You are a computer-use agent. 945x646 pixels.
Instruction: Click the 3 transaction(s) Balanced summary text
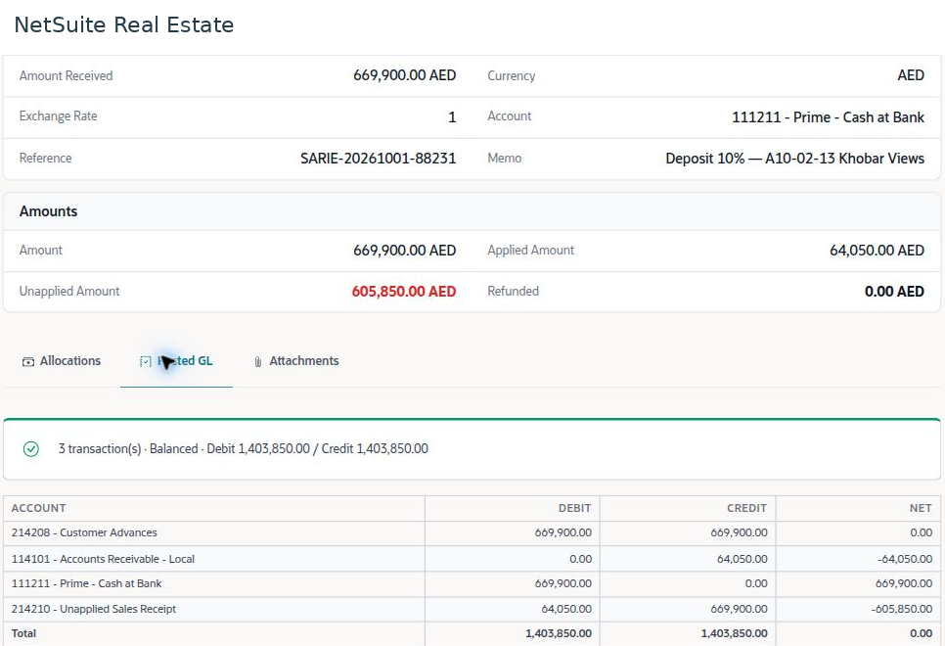pos(243,448)
